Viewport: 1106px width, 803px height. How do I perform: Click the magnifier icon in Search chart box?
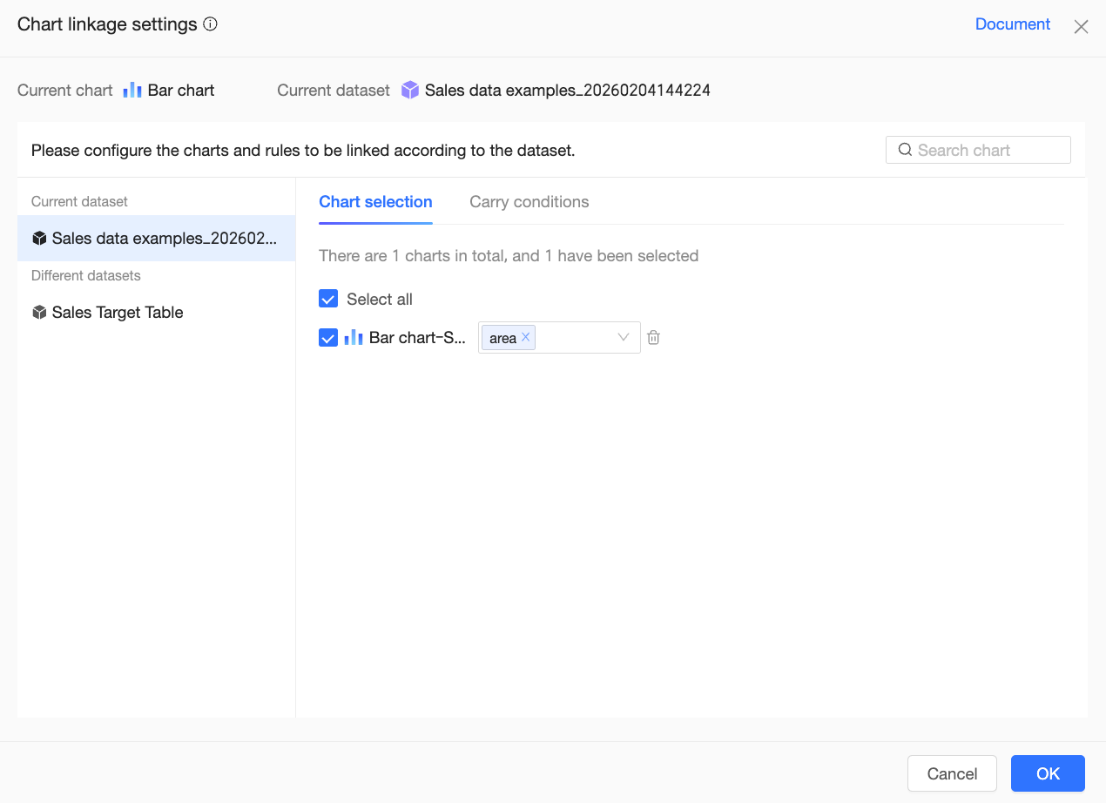(x=905, y=150)
